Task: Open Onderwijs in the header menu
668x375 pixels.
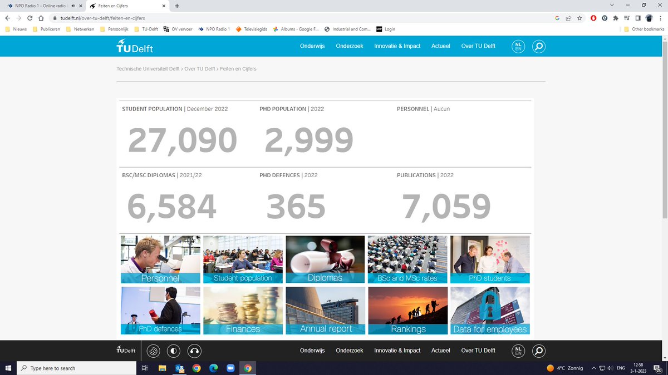Action: (312, 46)
